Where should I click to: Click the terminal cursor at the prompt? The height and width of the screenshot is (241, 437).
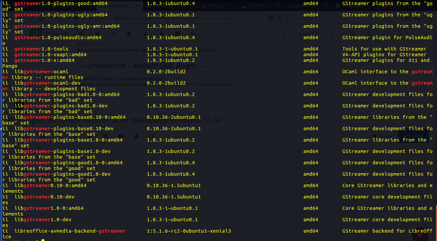click(x=43, y=240)
